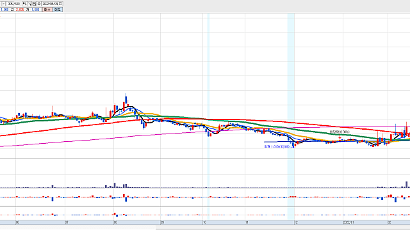Viewport: 410px width, 230px height.
Task: Click the bar count input showing 305
Action: [10, 4]
